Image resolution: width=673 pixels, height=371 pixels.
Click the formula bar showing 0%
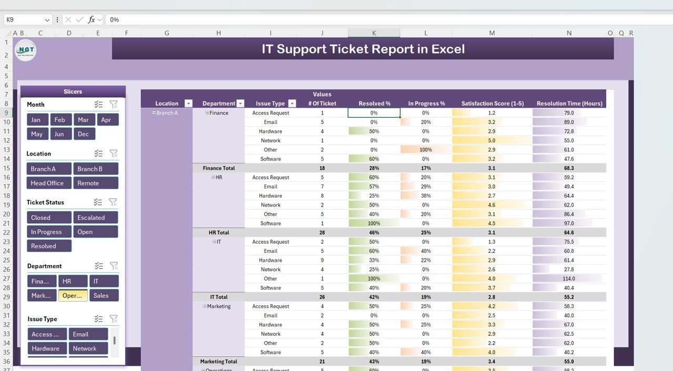368,19
